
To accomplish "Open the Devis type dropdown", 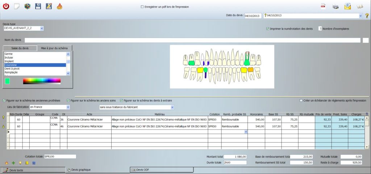I will pyautogui.click(x=42, y=28).
